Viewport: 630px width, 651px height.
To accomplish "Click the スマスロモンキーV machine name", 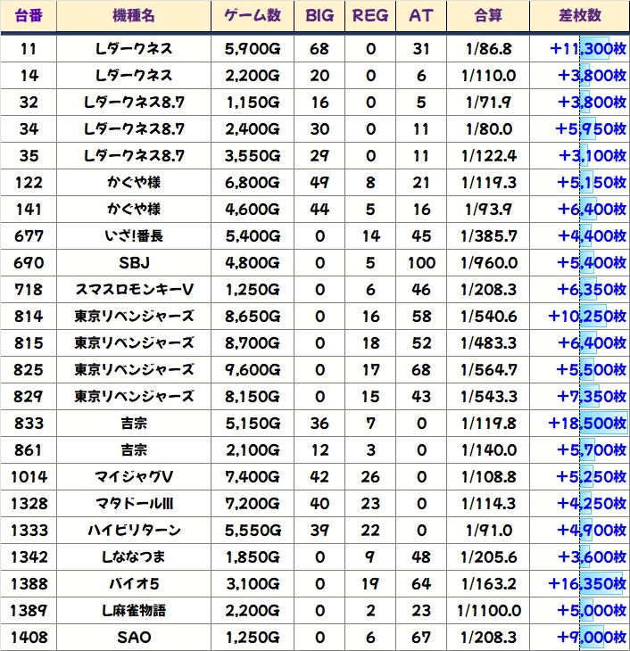I will pyautogui.click(x=133, y=289).
